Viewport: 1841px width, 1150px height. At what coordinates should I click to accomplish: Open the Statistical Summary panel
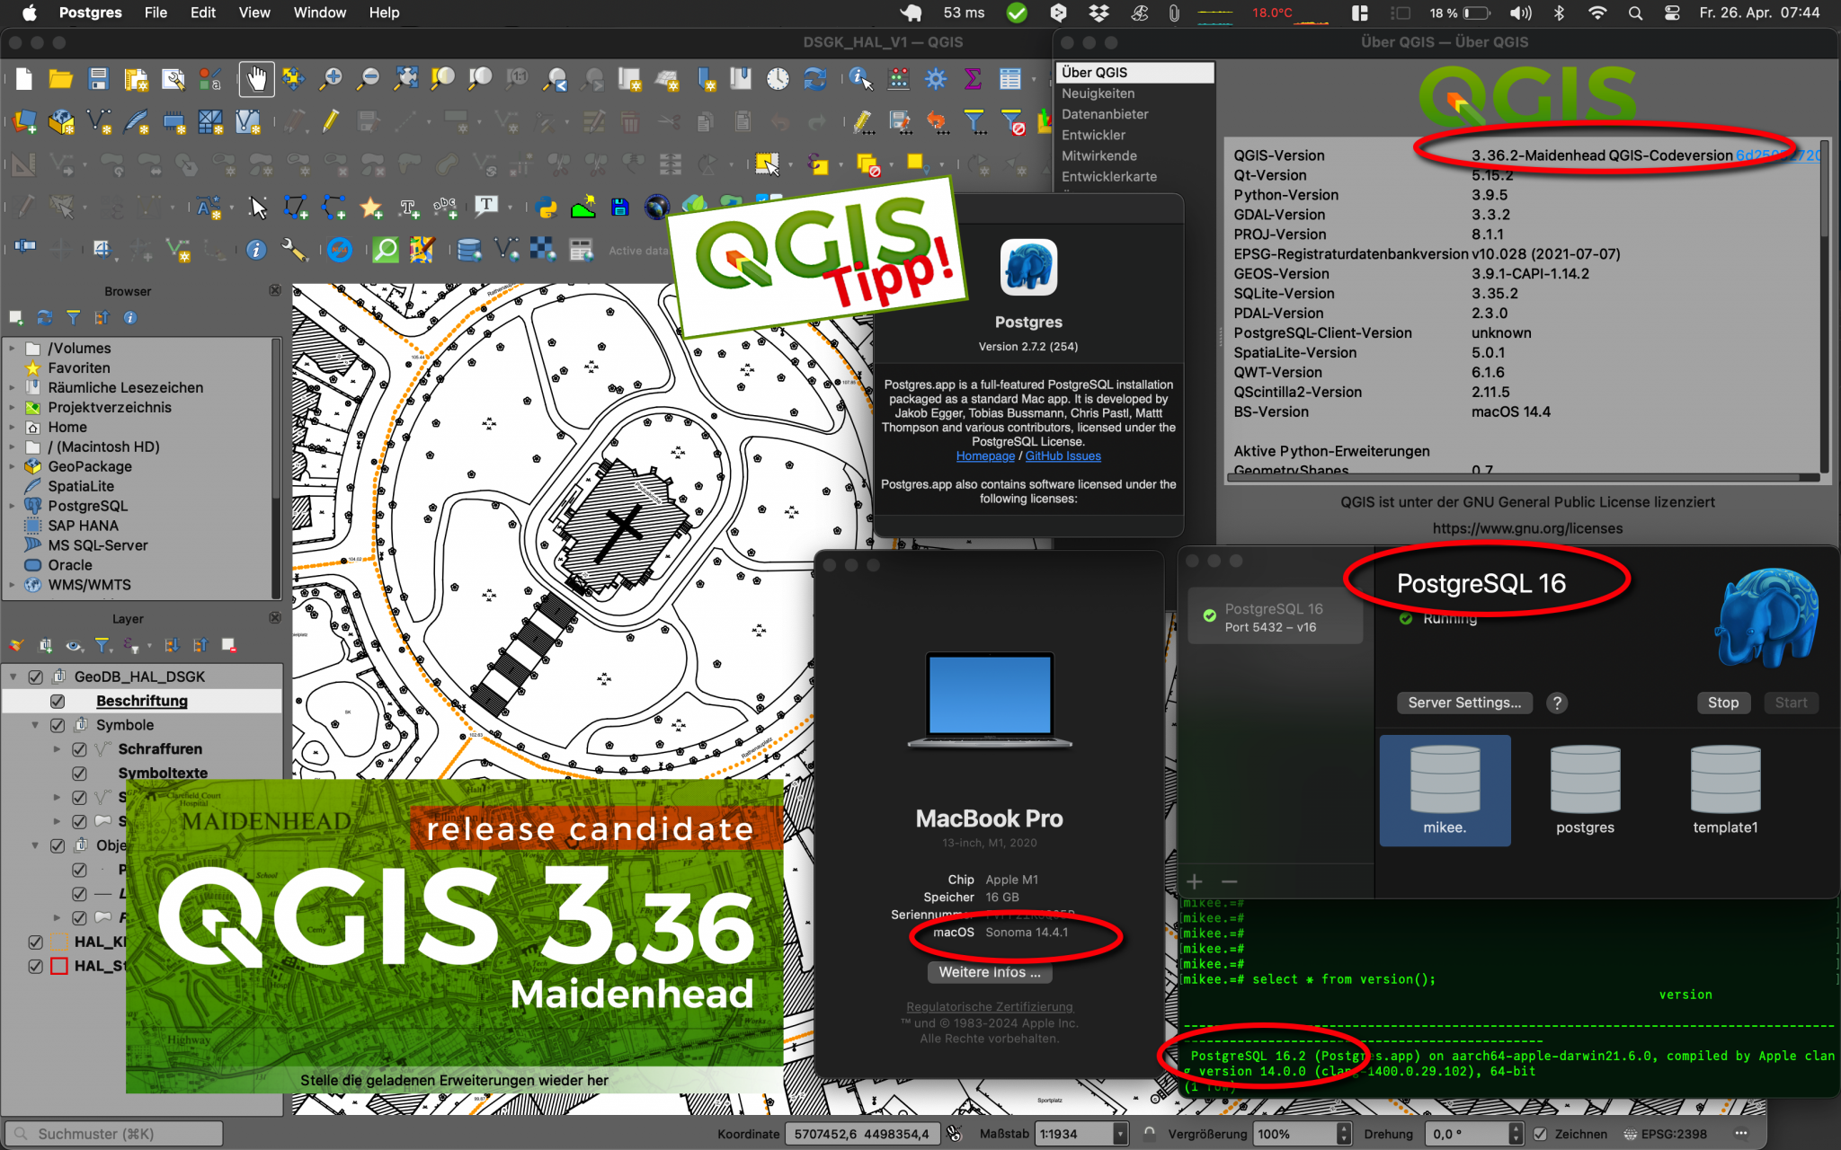973,79
